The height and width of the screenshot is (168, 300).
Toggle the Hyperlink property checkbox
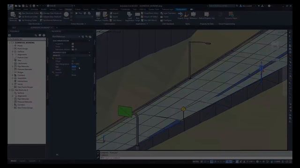pos(73,44)
